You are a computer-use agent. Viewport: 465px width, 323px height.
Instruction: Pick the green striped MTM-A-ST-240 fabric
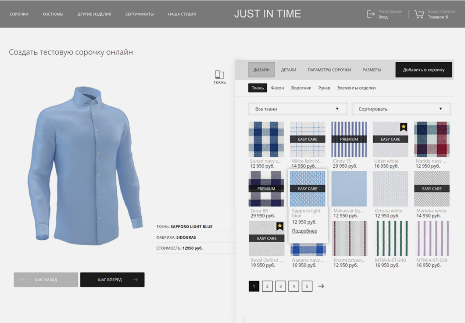click(390, 238)
